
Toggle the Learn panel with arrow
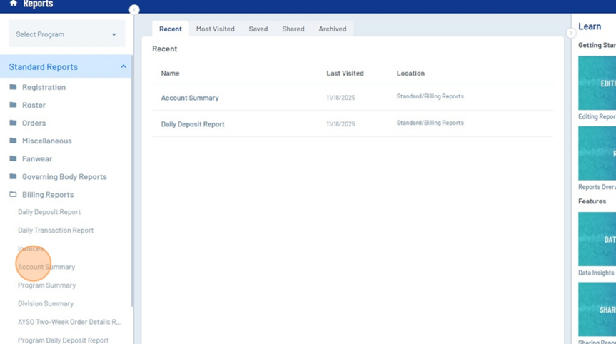pyautogui.click(x=571, y=33)
